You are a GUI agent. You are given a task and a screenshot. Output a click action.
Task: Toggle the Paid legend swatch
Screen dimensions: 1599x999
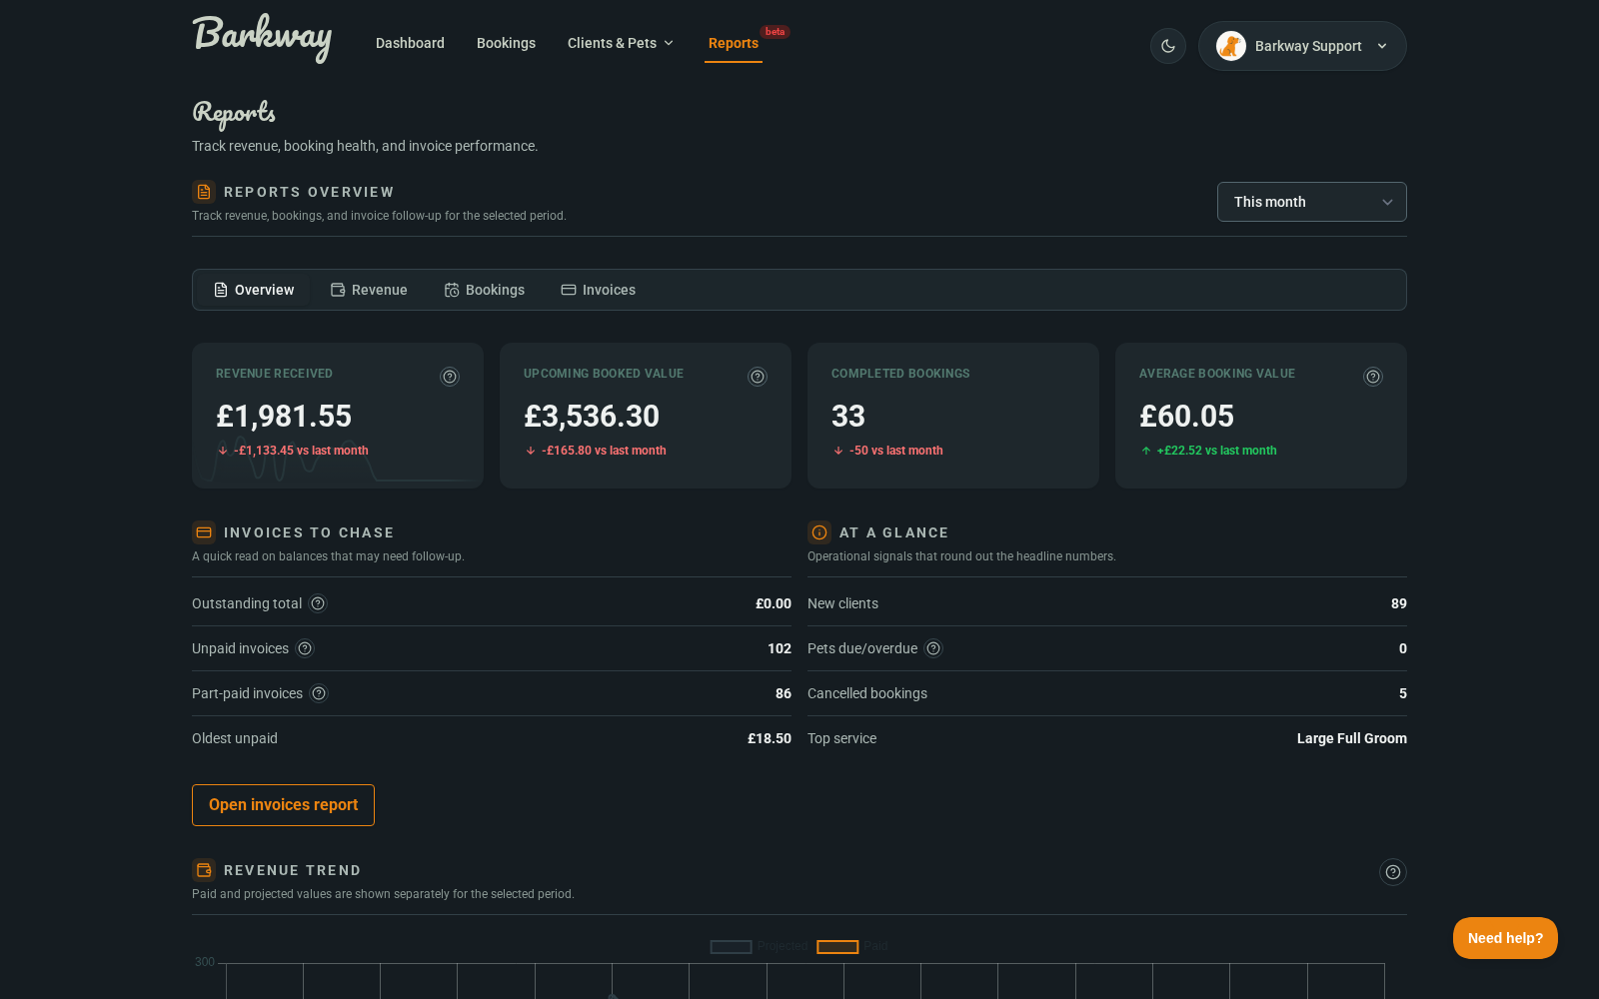pos(837,947)
